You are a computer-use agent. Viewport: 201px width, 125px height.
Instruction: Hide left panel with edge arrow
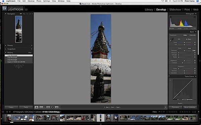point(1,61)
